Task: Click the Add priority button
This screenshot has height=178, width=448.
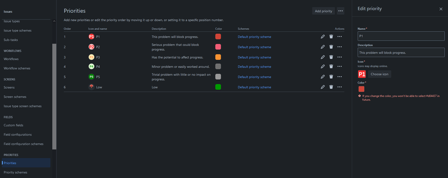Action: coord(323,11)
